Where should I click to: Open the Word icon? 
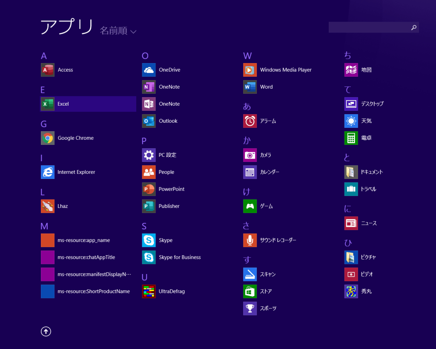[x=250, y=87]
